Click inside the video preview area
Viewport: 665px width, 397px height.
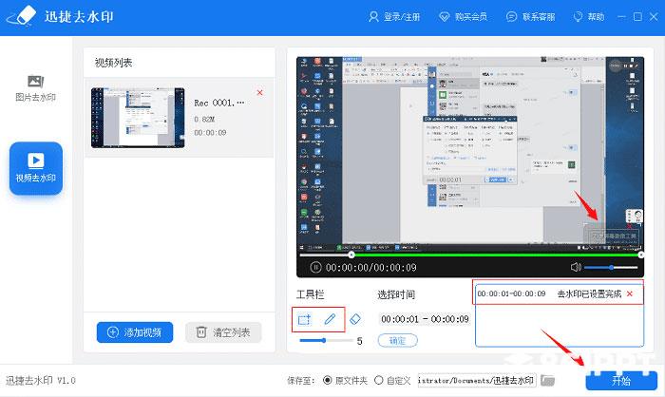[470, 153]
